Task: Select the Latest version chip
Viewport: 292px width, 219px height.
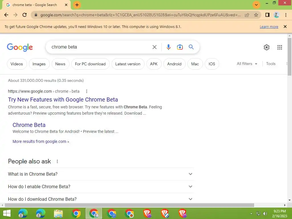Action: 128,64
